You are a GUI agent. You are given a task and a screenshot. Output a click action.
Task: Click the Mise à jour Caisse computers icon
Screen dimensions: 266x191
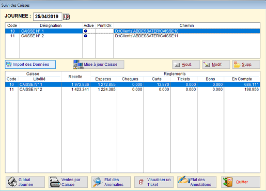pyautogui.click(x=79, y=65)
